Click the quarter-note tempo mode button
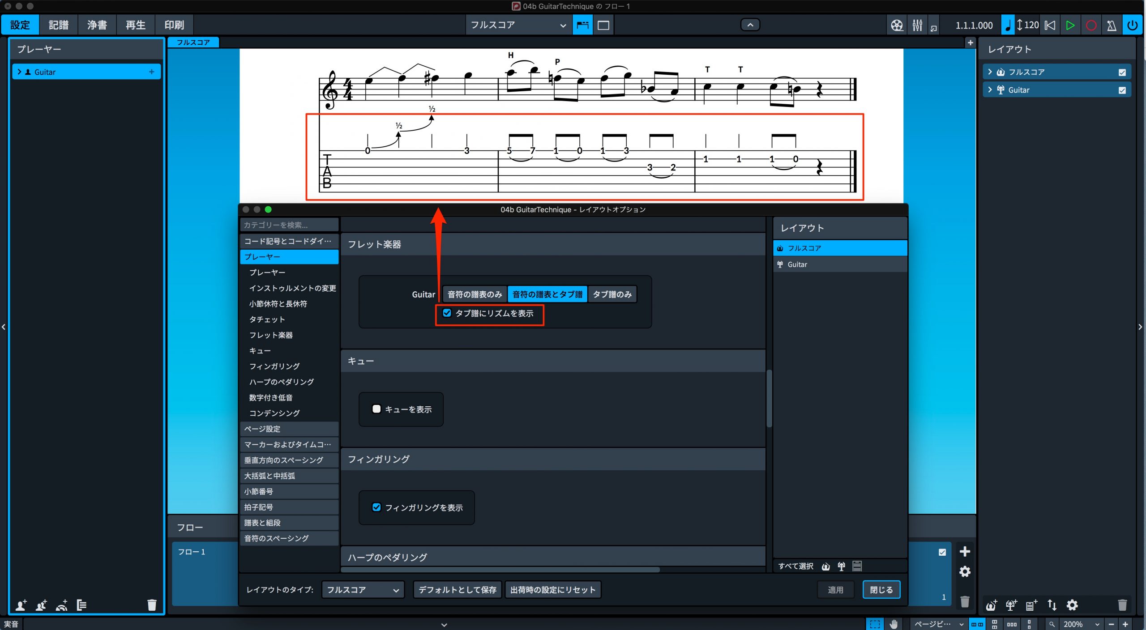1146x630 pixels. click(x=1008, y=25)
